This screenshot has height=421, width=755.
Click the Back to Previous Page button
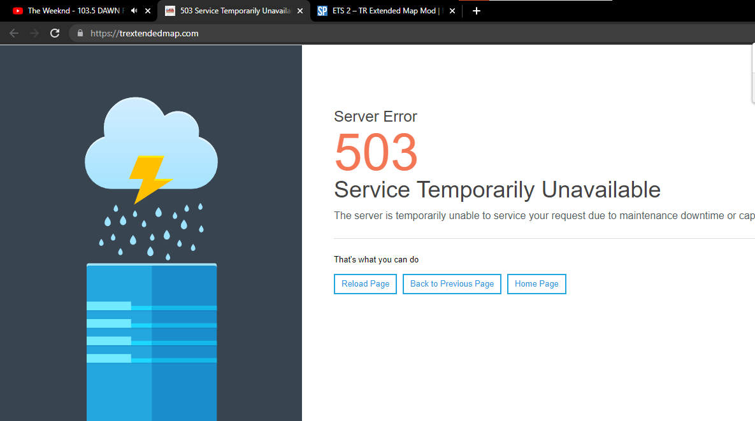pos(452,284)
